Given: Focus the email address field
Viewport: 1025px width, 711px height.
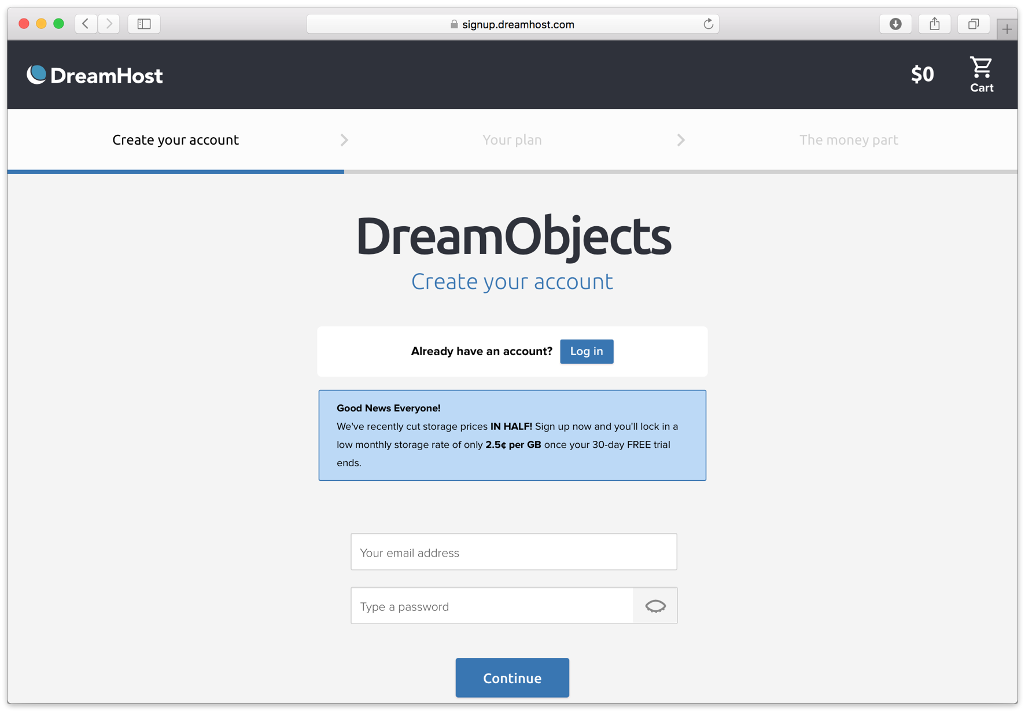Looking at the screenshot, I should coord(514,552).
